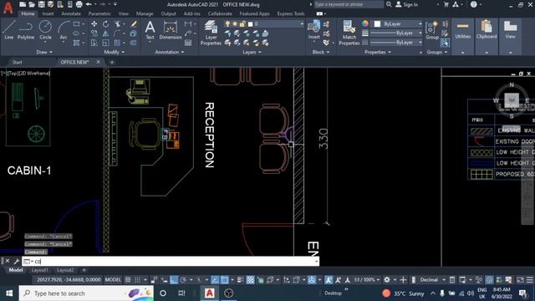Open the Help question mark icon
The image size is (535, 301).
[x=474, y=4]
